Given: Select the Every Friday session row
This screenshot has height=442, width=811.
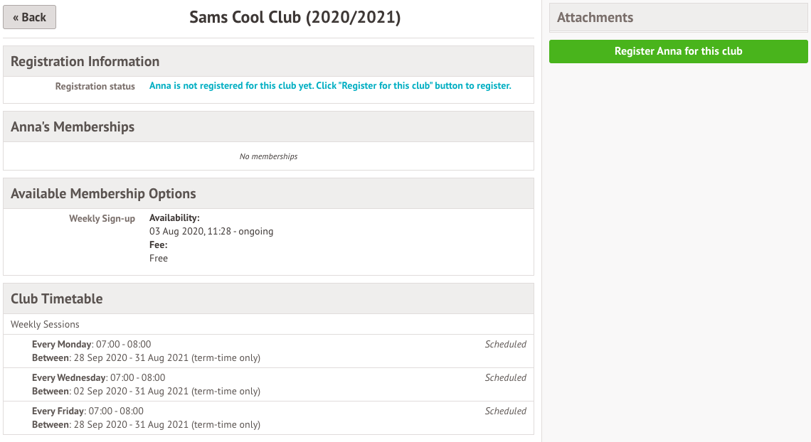Looking at the screenshot, I should point(146,418).
